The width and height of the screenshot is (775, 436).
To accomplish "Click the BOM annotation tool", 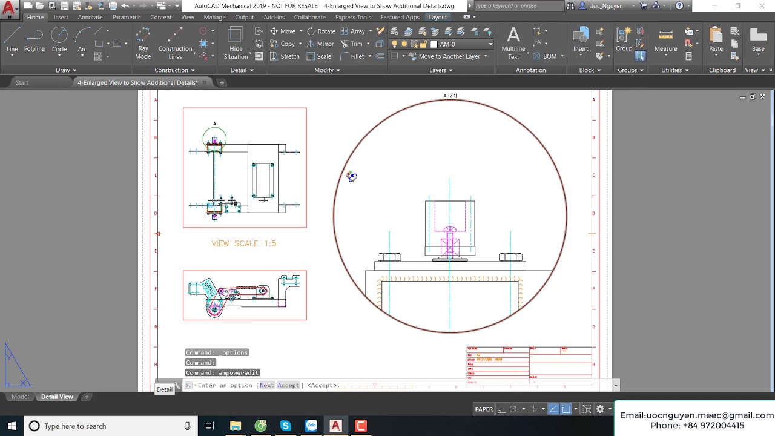I will [544, 56].
